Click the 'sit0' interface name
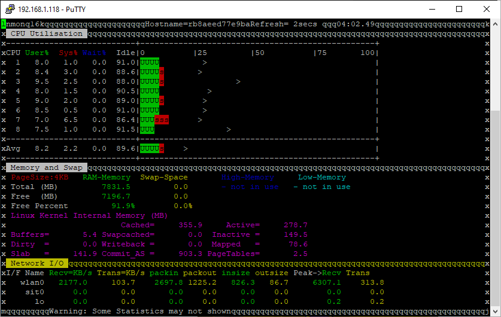501x317 pixels. (35, 292)
